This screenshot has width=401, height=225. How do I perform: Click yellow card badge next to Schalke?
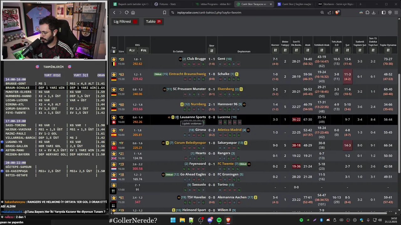pos(237,74)
